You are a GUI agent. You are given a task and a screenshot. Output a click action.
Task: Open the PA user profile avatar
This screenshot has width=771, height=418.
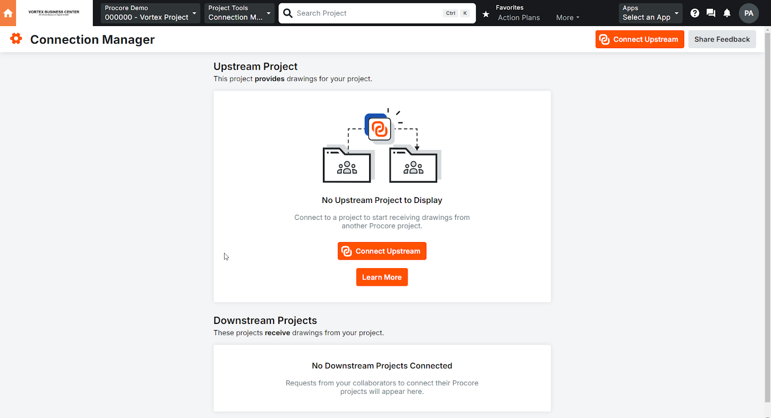[748, 13]
